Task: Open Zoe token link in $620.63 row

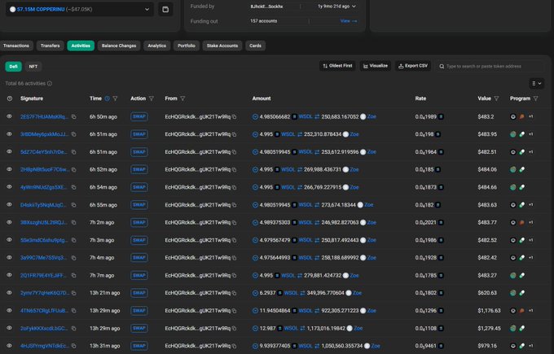Action: (357, 293)
